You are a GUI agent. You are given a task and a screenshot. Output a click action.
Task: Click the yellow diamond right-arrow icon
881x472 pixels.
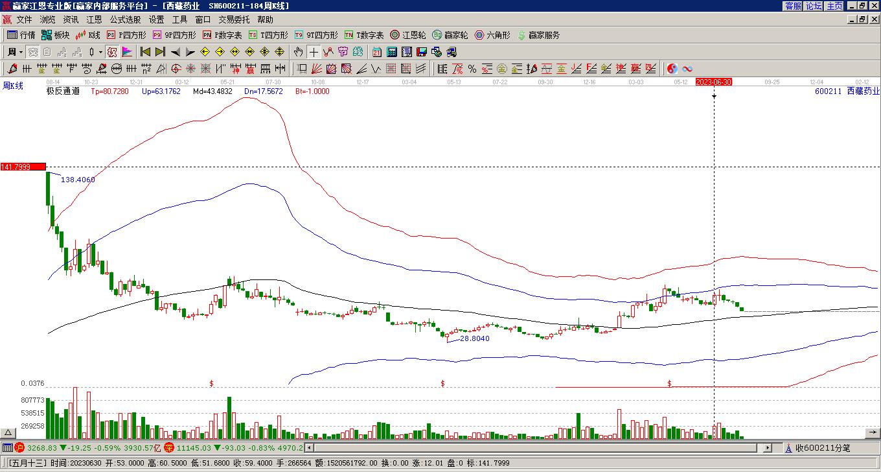220,52
